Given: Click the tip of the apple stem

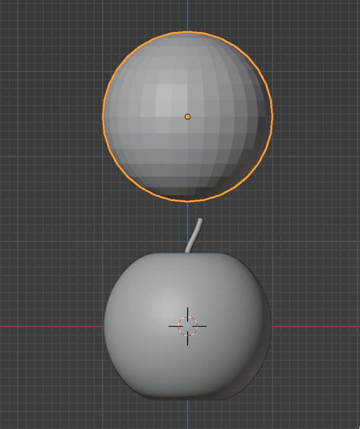Looking at the screenshot, I should tap(200, 220).
